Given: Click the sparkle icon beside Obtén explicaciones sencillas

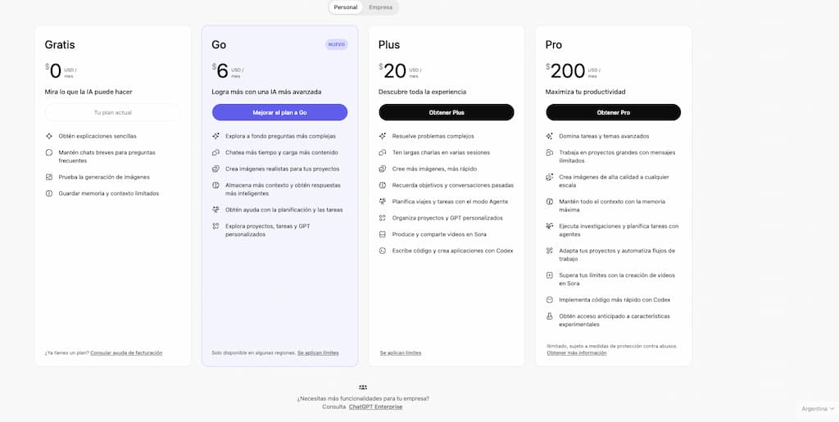Looking at the screenshot, I should pyautogui.click(x=49, y=136).
